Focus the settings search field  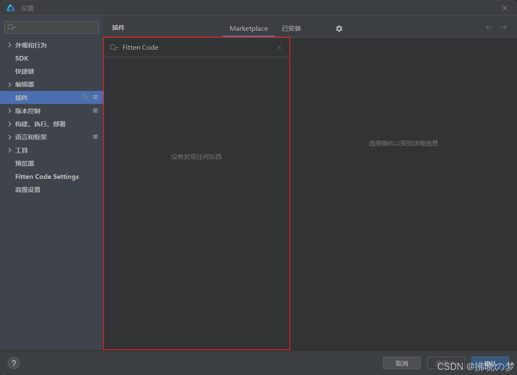pyautogui.click(x=51, y=27)
